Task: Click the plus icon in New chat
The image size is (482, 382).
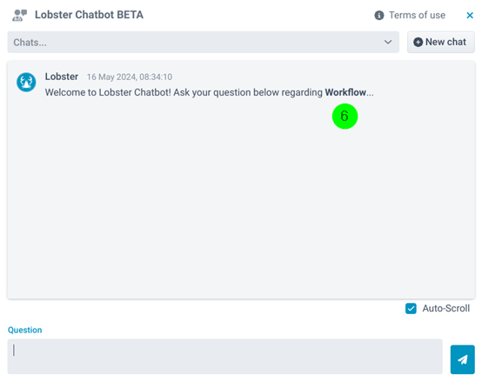Action: click(418, 42)
